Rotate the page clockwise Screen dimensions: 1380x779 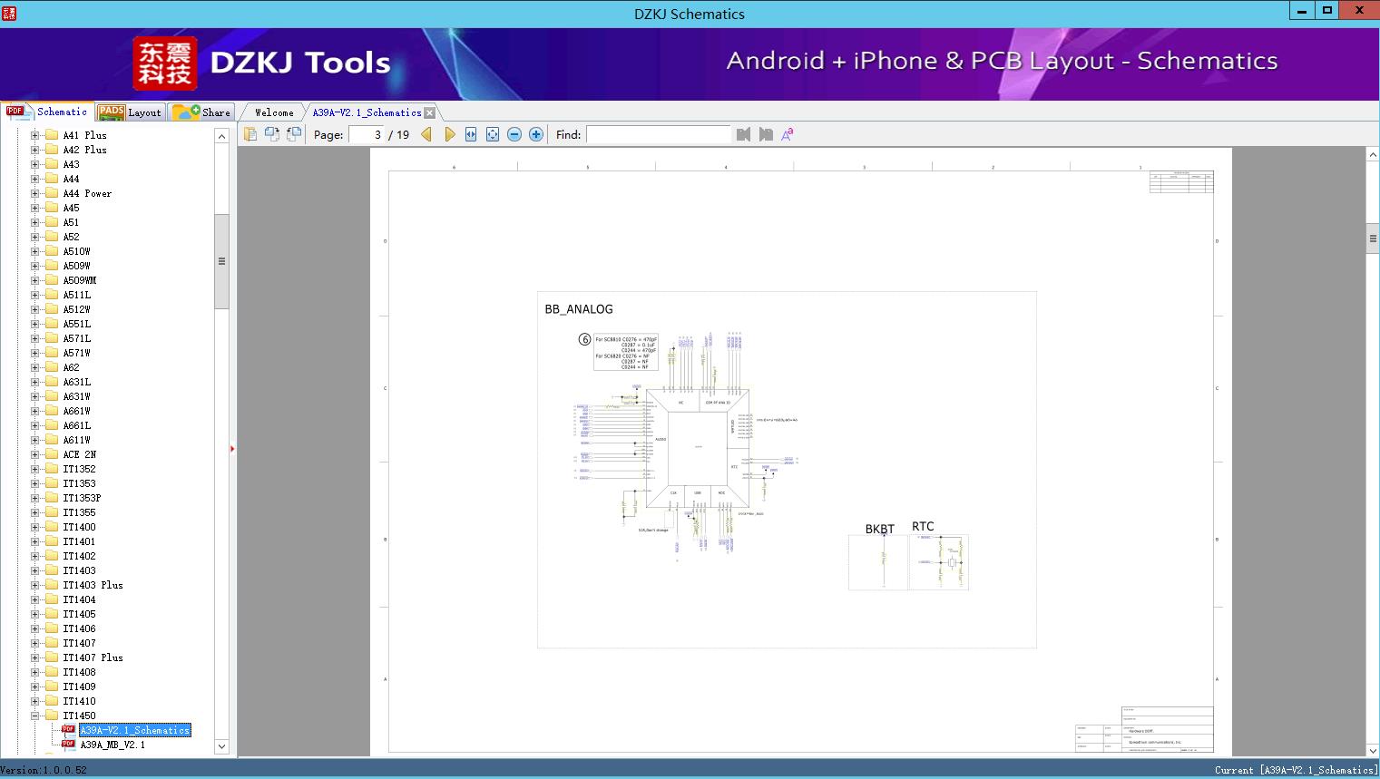click(x=272, y=134)
